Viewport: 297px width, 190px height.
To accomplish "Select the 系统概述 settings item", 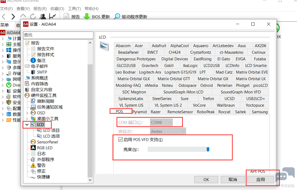I will (39, 78).
